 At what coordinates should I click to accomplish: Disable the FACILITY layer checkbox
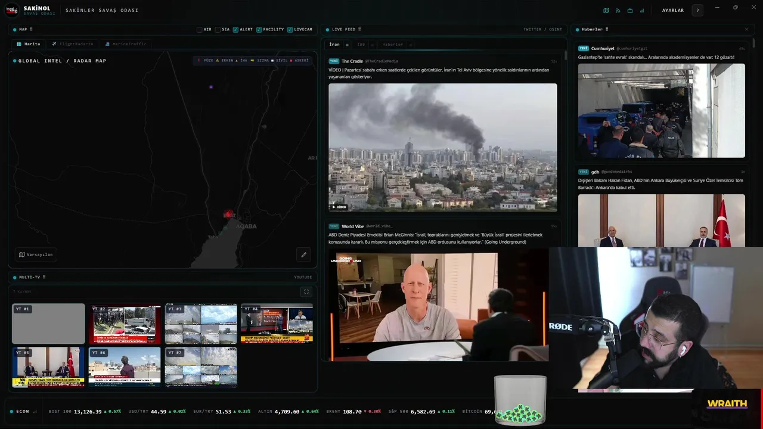259,29
